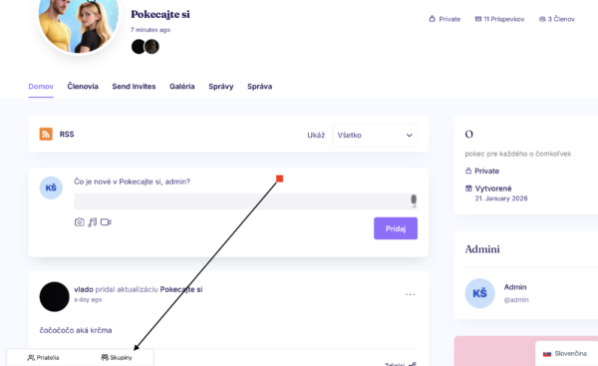Click the 'a day ago' post timestamp
This screenshot has height=366, width=598.
coord(88,299)
